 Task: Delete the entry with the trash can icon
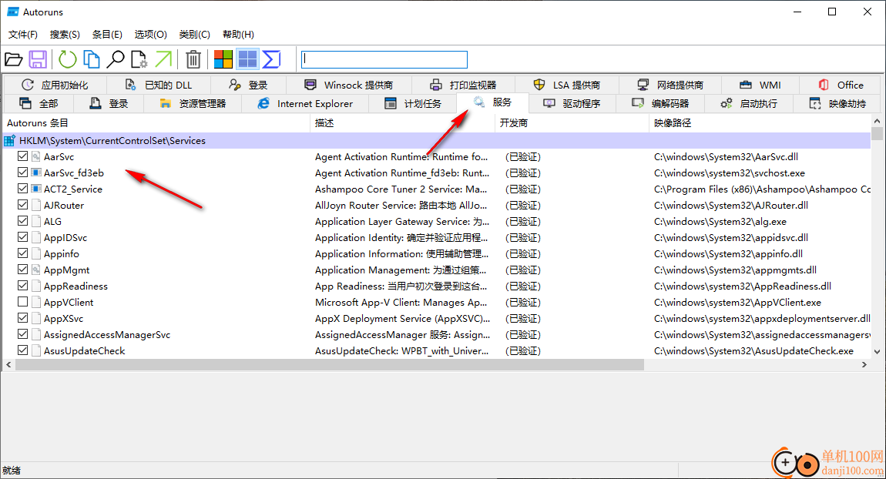point(193,59)
